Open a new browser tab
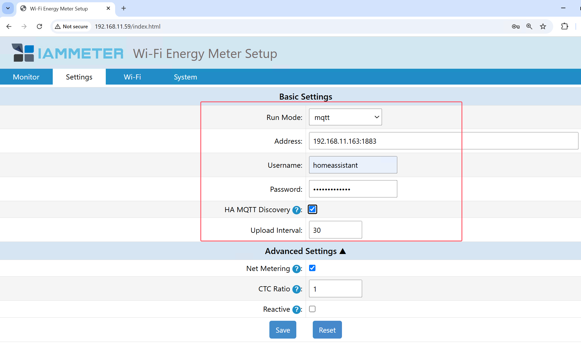Screen dimensions: 581x353 point(124,8)
